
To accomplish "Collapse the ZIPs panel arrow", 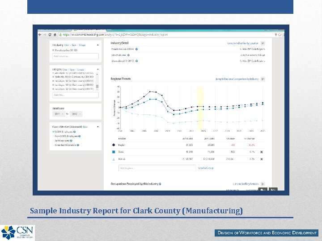I will pyautogui.click(x=98, y=69).
